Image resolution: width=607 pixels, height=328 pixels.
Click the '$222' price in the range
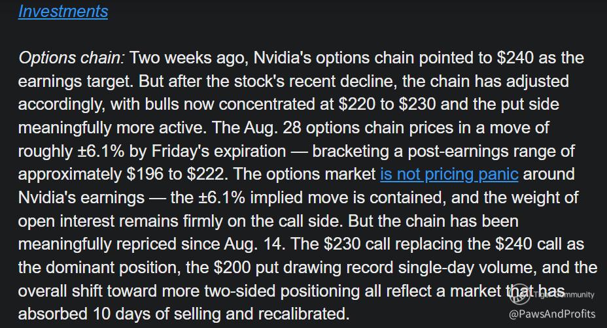[205, 174]
